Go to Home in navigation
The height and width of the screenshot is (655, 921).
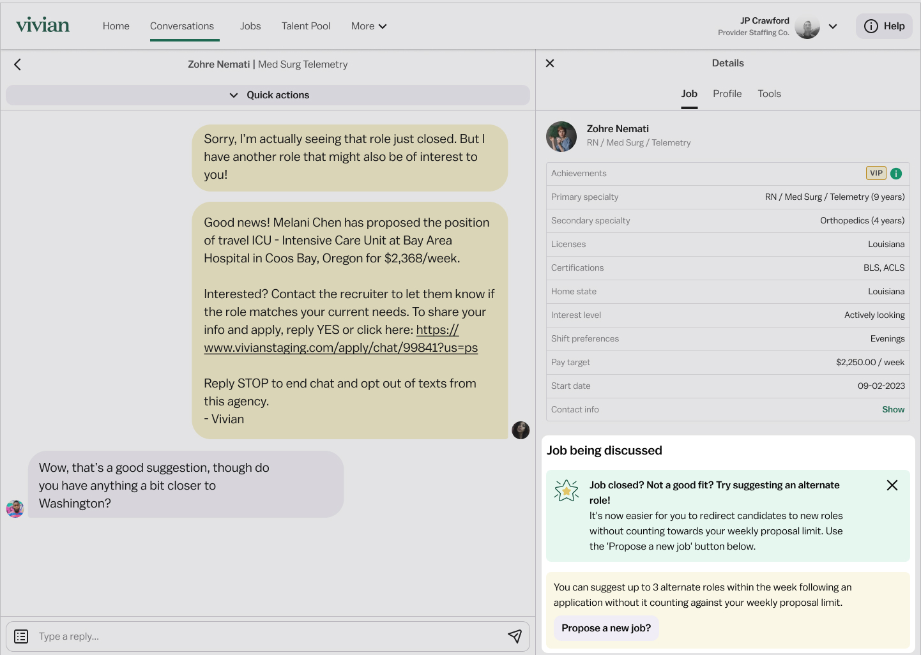116,26
